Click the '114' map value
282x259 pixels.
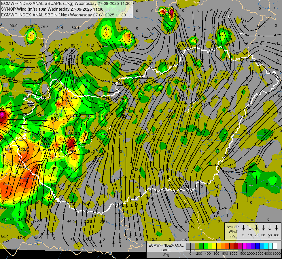[x=60, y=28]
